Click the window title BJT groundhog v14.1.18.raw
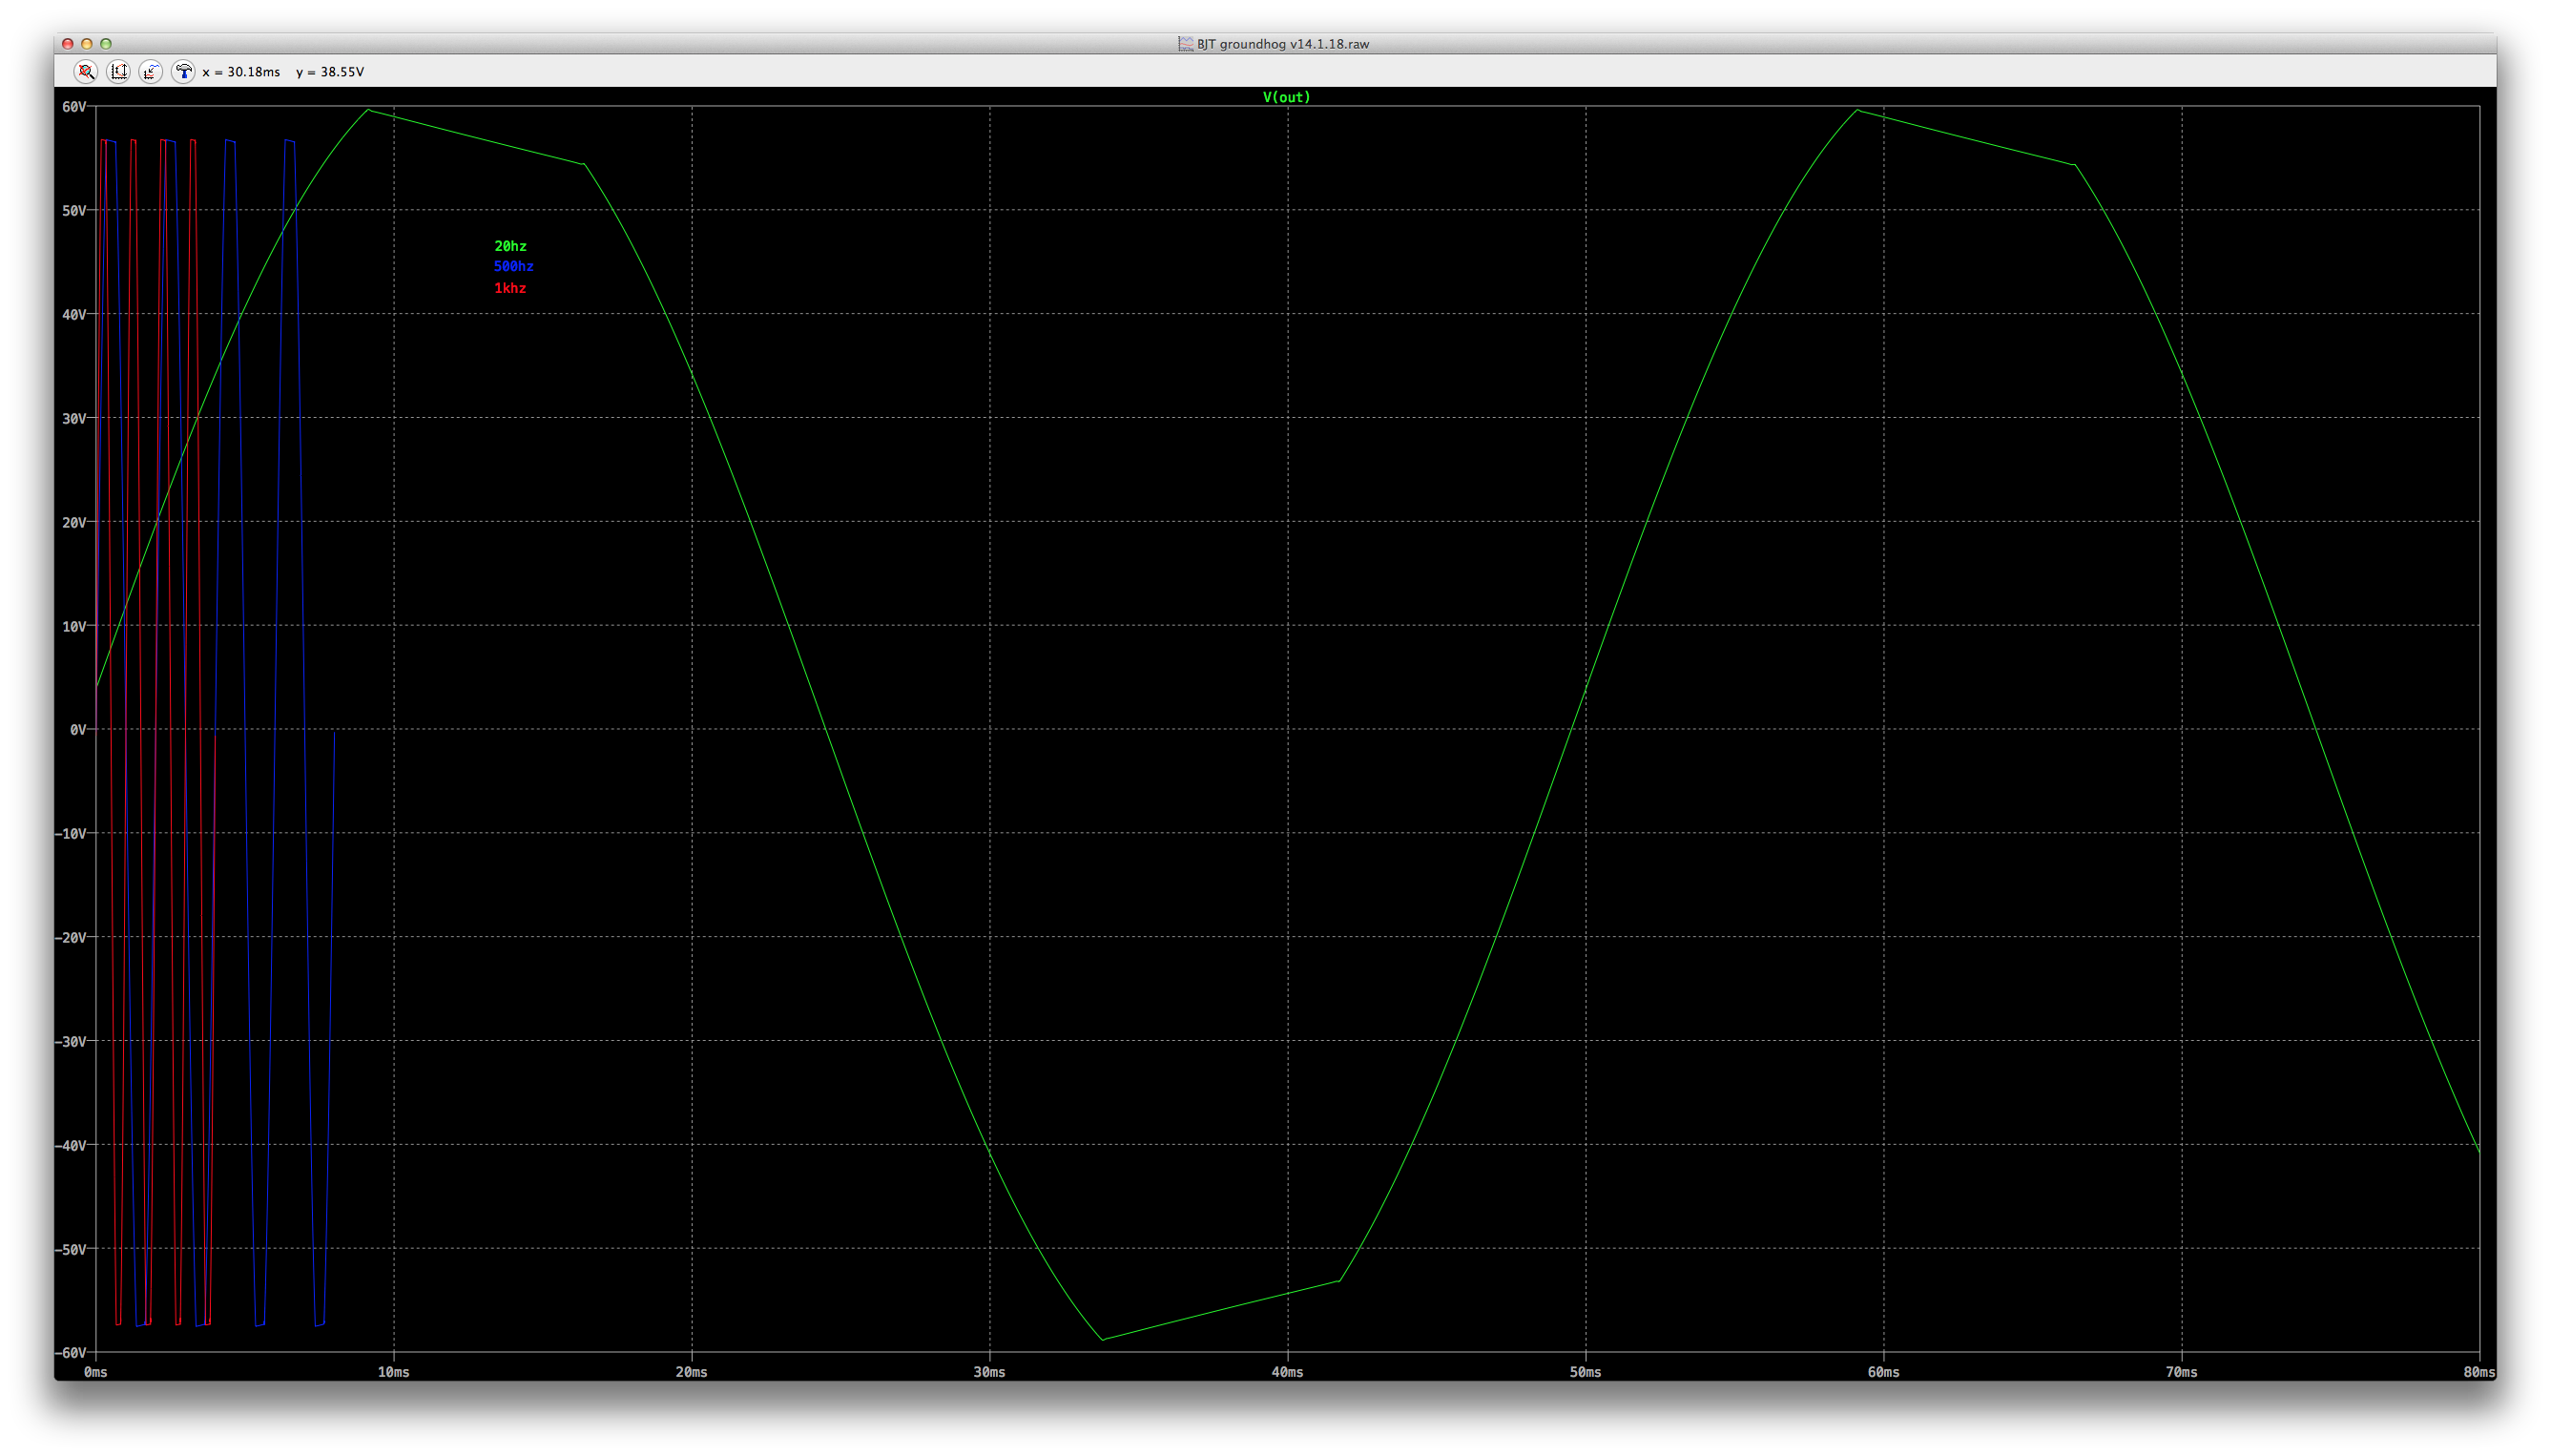The width and height of the screenshot is (2551, 1456). tap(1283, 44)
